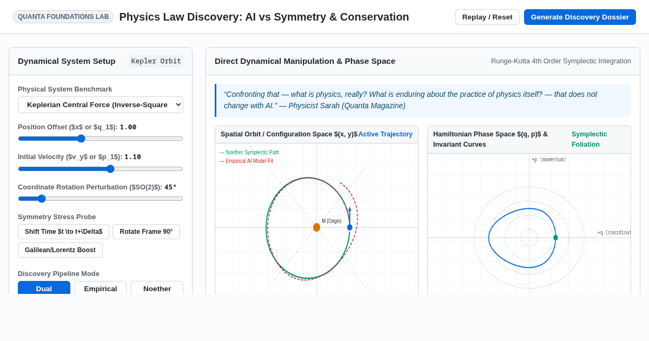The width and height of the screenshot is (649, 341).
Task: Click the Runge-Kutta 4th Order integration text
Action: pos(561,61)
